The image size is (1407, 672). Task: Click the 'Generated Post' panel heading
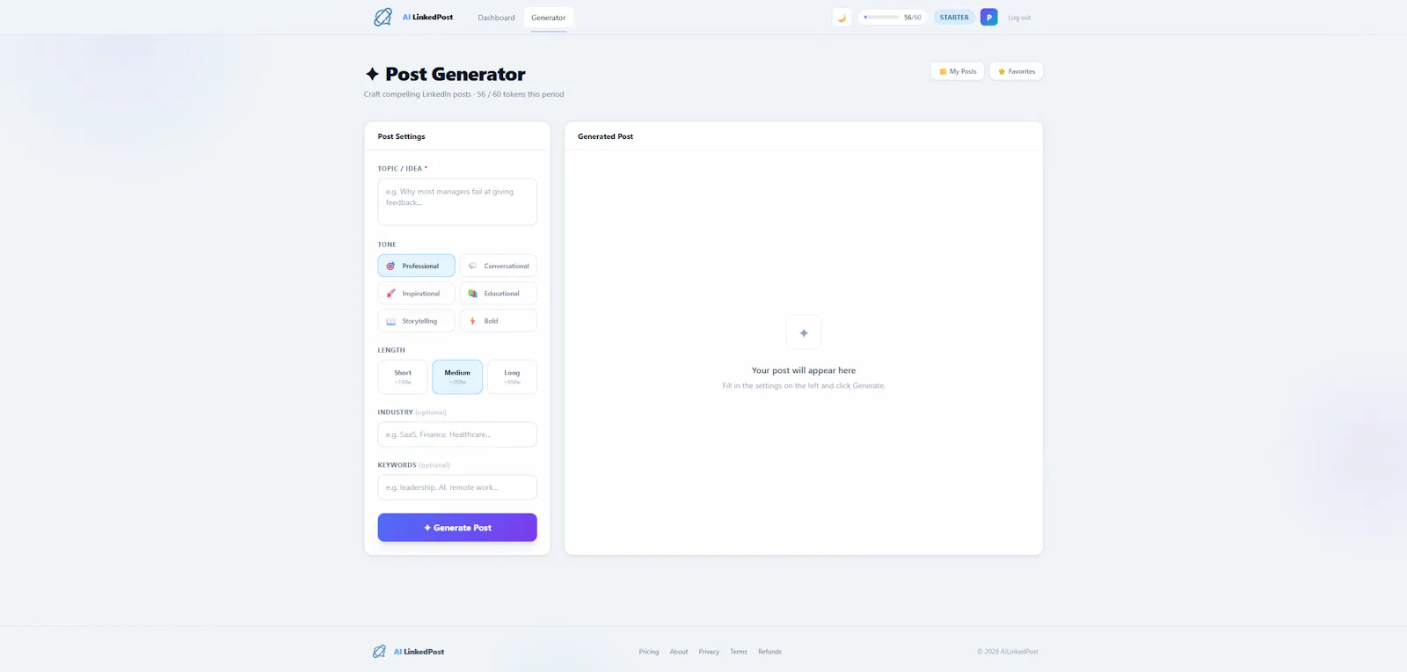[605, 136]
